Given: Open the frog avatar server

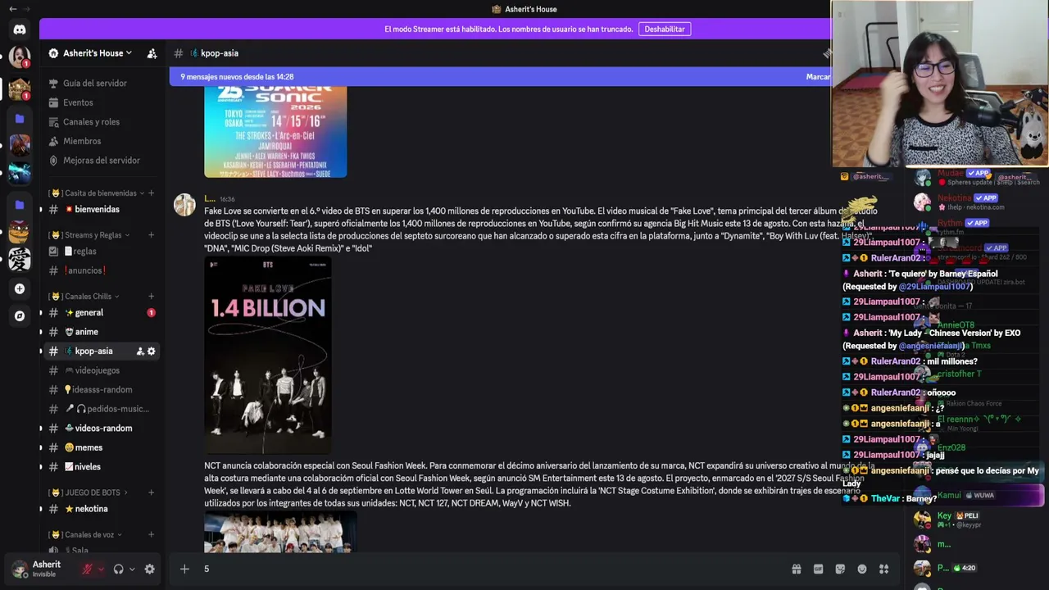Looking at the screenshot, I should tap(20, 232).
